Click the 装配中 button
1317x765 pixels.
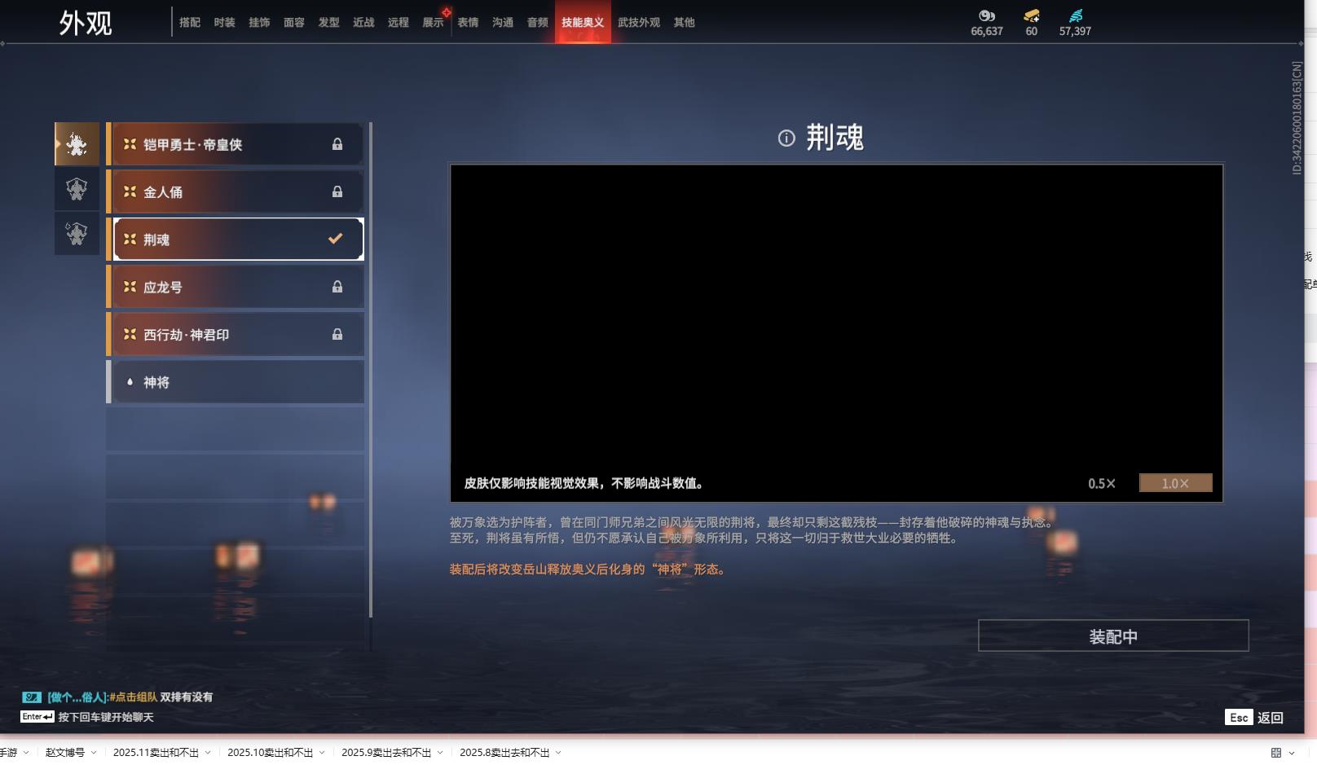pyautogui.click(x=1113, y=636)
